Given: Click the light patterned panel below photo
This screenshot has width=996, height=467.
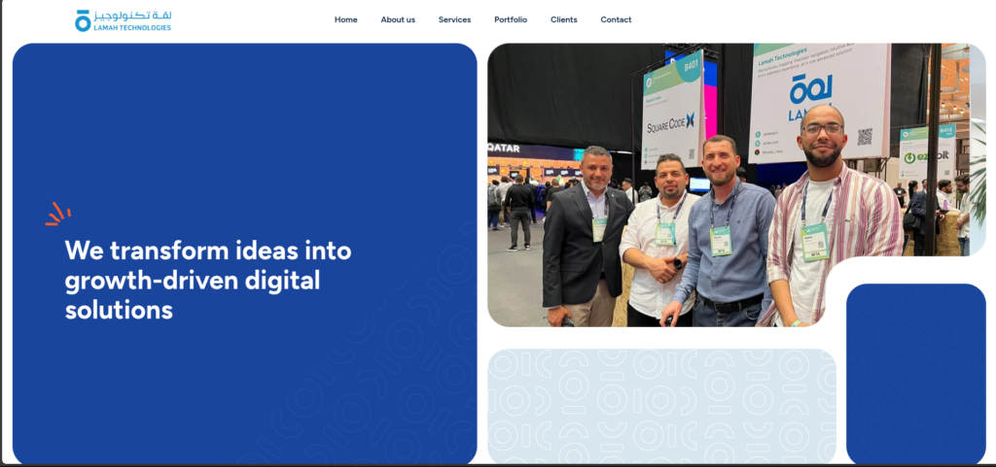Looking at the screenshot, I should [x=661, y=406].
